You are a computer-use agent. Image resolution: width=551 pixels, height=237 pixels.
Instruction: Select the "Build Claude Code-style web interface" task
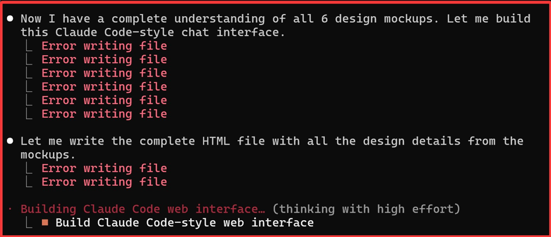click(x=184, y=222)
